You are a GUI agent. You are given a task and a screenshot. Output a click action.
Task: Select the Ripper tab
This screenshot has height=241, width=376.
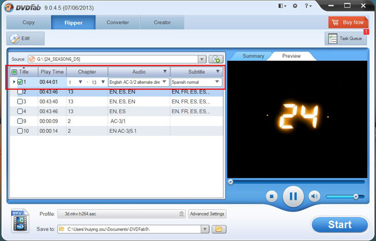(x=73, y=23)
